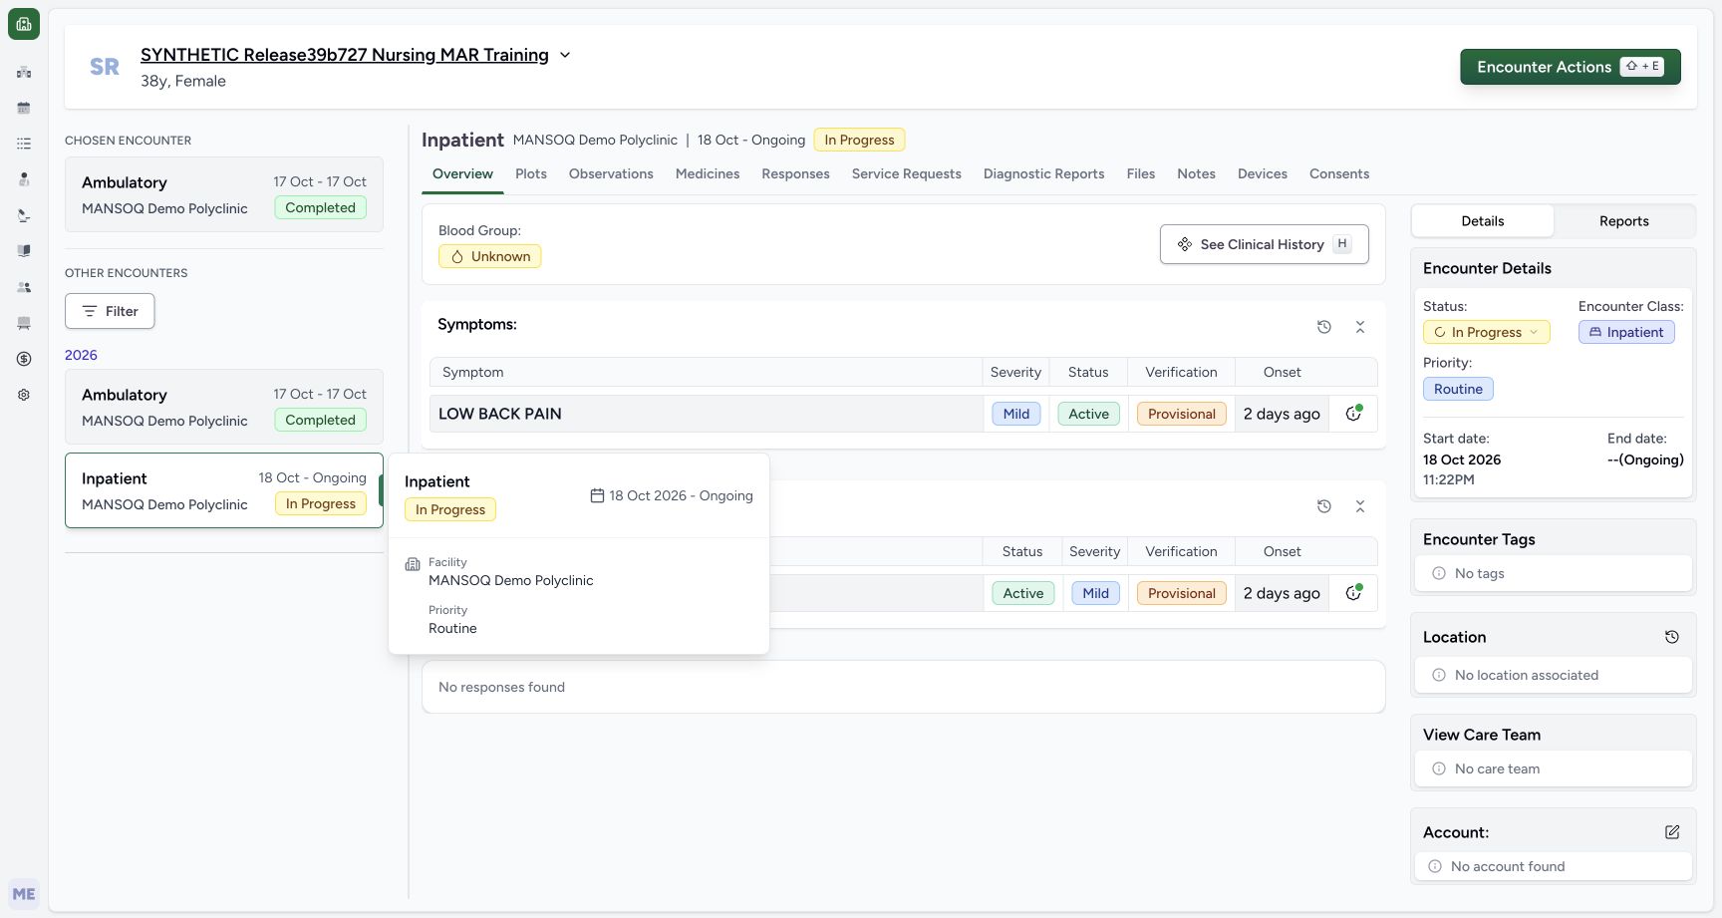The height and width of the screenshot is (918, 1722).
Task: Open the settings gear icon in sidebar
Action: click(x=24, y=395)
